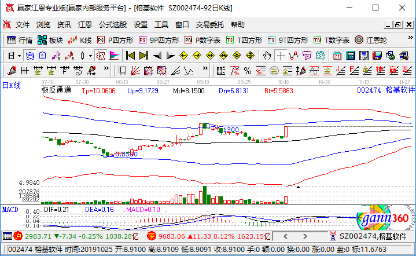
Task: Click the red 赢 angle-lines icon
Action: pyautogui.click(x=393, y=71)
